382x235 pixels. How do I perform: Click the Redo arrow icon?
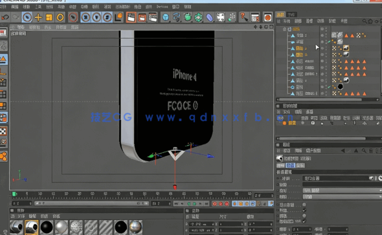[x=16, y=17]
